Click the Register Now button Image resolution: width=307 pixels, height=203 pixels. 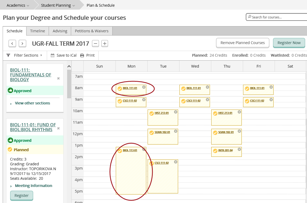(289, 43)
